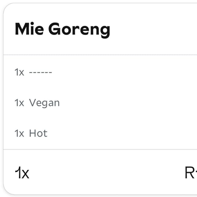The image size is (197, 197).
Task: Click the 1x beside the dashes
Action: coord(19,72)
